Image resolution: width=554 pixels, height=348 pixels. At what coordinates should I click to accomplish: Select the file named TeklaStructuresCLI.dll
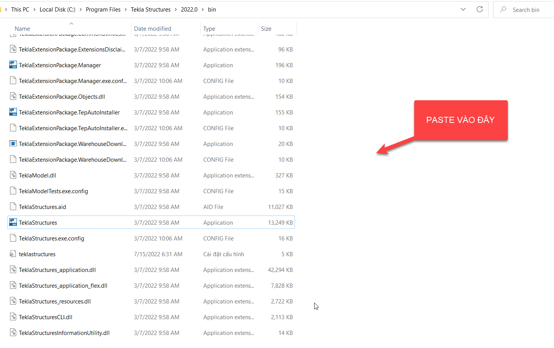point(45,317)
